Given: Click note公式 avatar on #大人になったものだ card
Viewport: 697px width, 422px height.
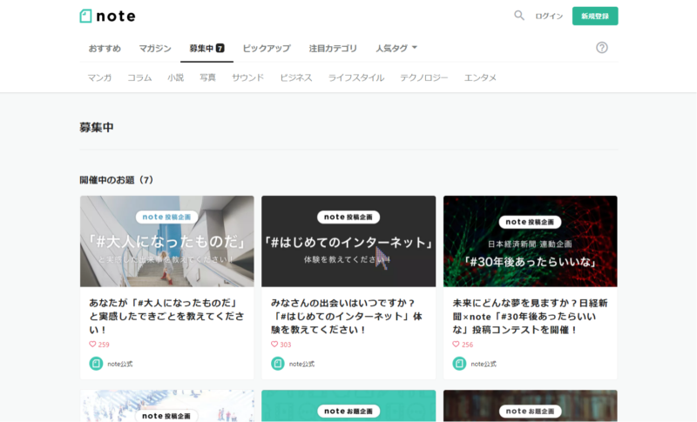Looking at the screenshot, I should pyautogui.click(x=96, y=364).
